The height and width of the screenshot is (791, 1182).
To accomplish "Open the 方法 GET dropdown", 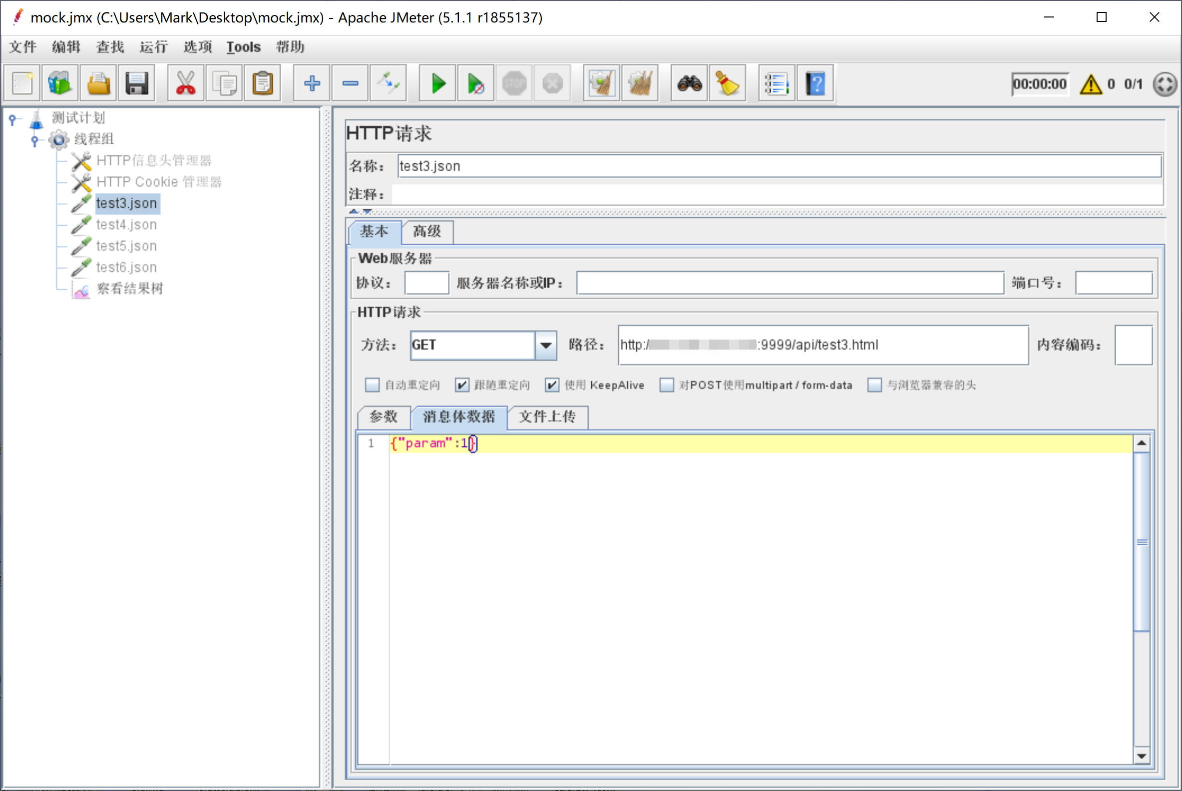I will tap(546, 345).
